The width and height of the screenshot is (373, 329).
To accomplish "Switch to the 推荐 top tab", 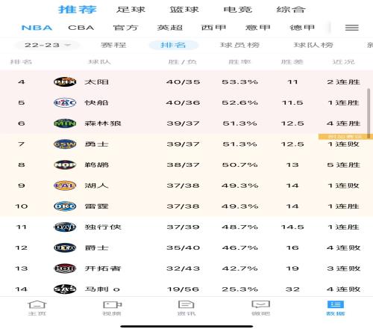I will pos(78,10).
